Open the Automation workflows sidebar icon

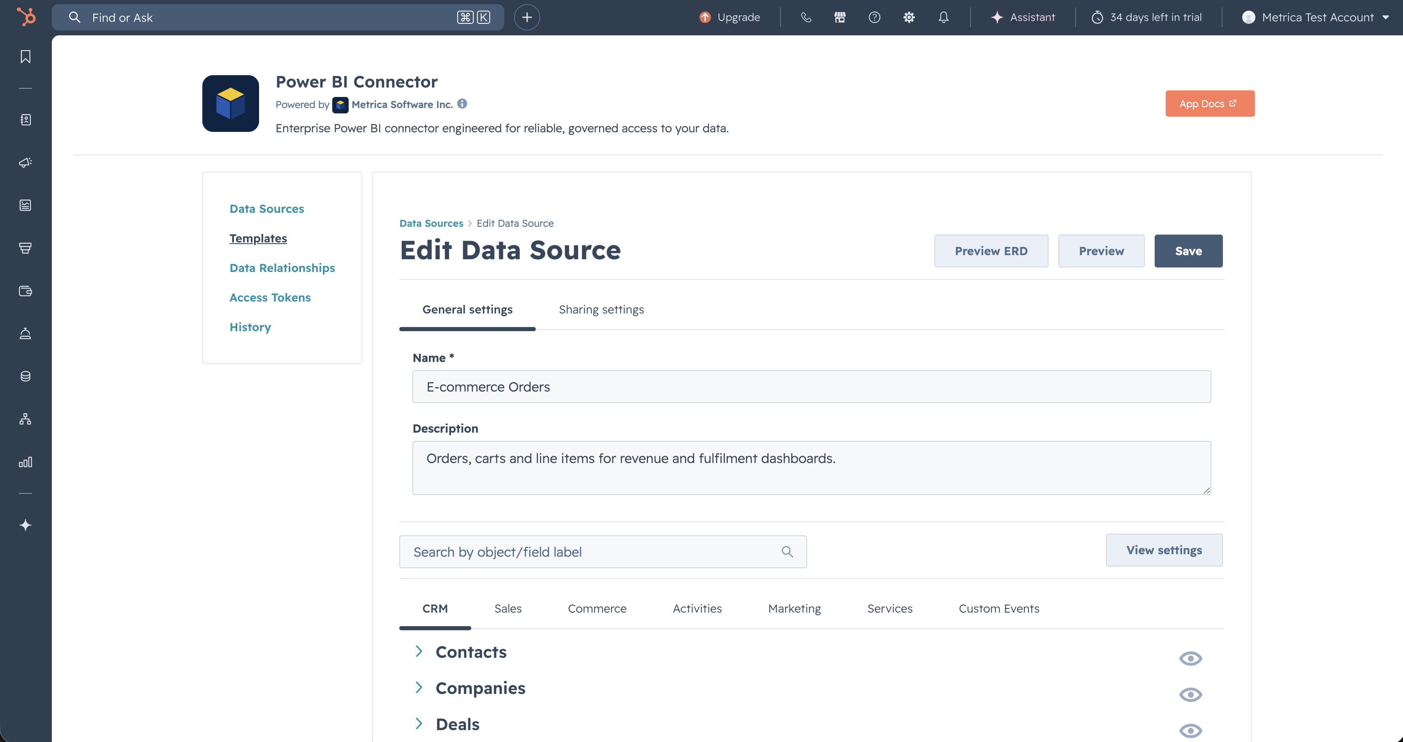click(25, 419)
